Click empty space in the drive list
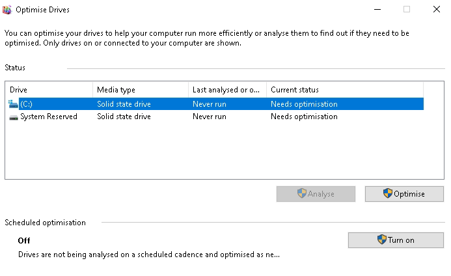 [x=215, y=153]
